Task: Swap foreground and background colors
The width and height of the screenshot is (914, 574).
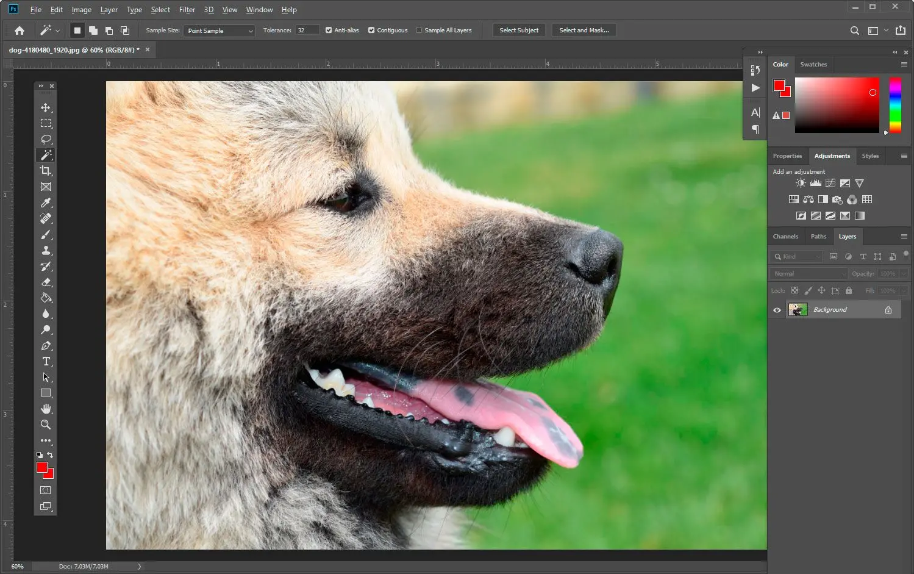Action: tap(50, 455)
